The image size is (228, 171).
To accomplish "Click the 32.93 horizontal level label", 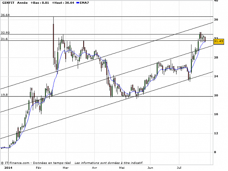I will pyautogui.click(x=5, y=32).
